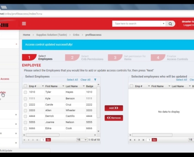194x157 pixels.
Task: Open the hamburger menu icon
Action: [x=24, y=24]
